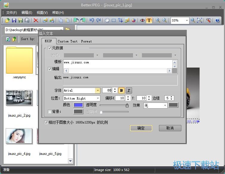
Task: Toggle the 编辑 checkbox
Action: tap(50, 69)
